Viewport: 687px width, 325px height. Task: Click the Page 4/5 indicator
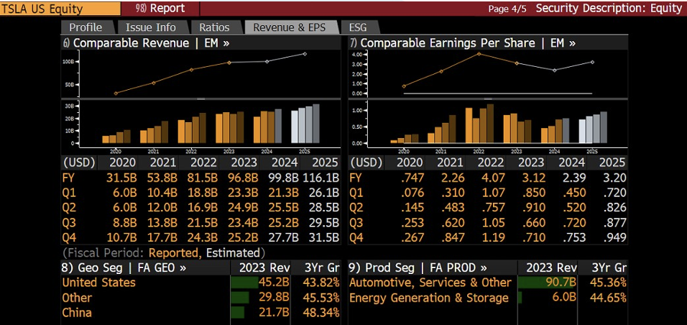pyautogui.click(x=507, y=9)
